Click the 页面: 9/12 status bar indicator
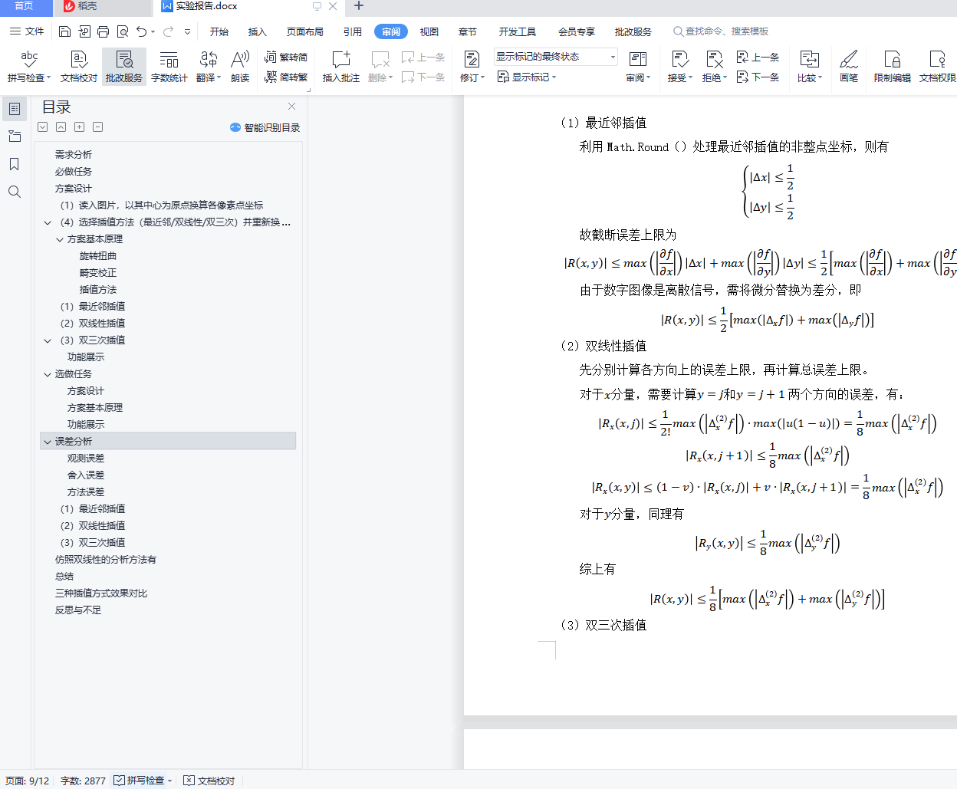Image resolution: width=957 pixels, height=789 pixels. pos(28,781)
